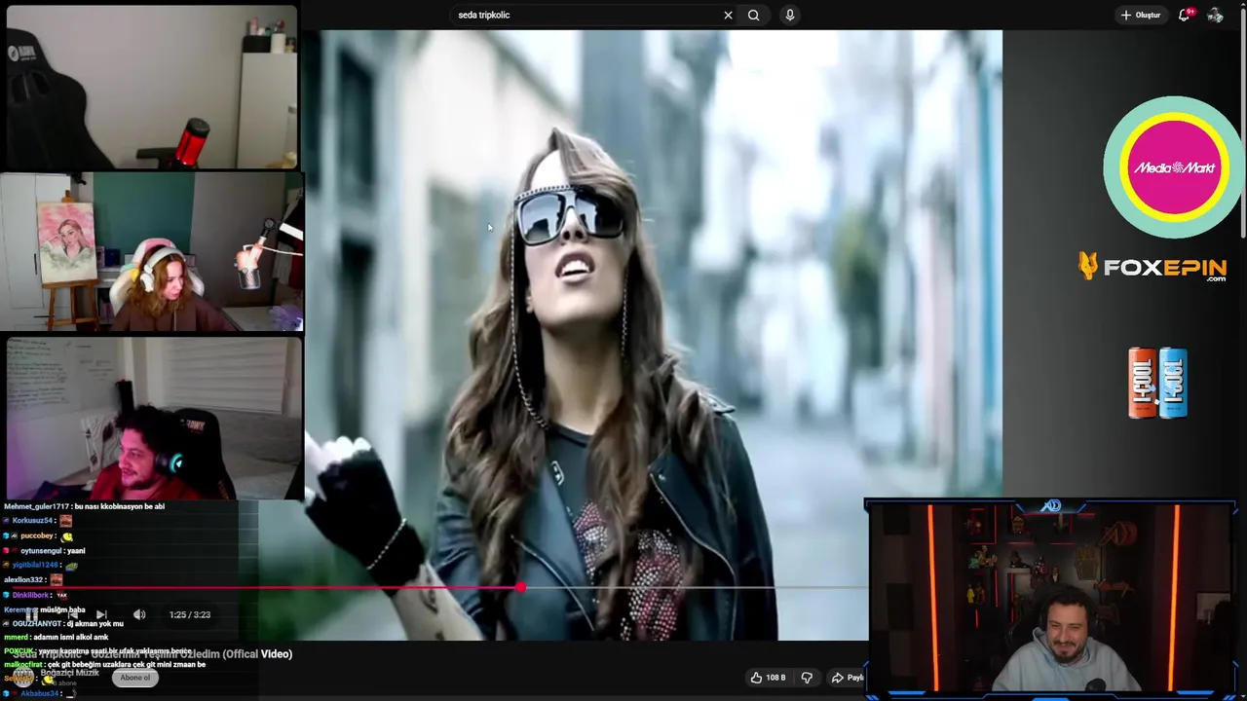Open Boğaziçi Müzik channel name
This screenshot has width=1247, height=701.
[x=69, y=673]
